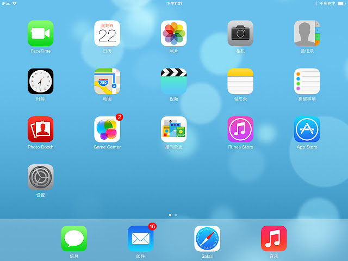The image size is (348, 261).
Task: Tap the first home screen page dot
Action: (x=170, y=215)
